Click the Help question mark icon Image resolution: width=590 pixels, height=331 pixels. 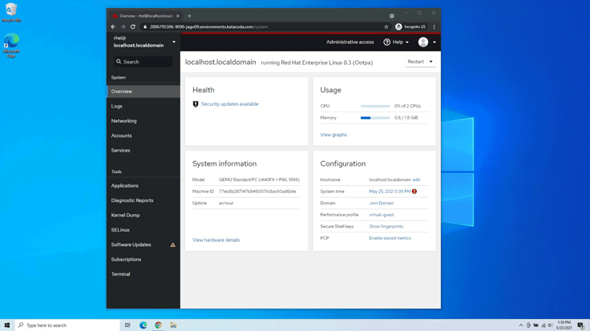[386, 42]
